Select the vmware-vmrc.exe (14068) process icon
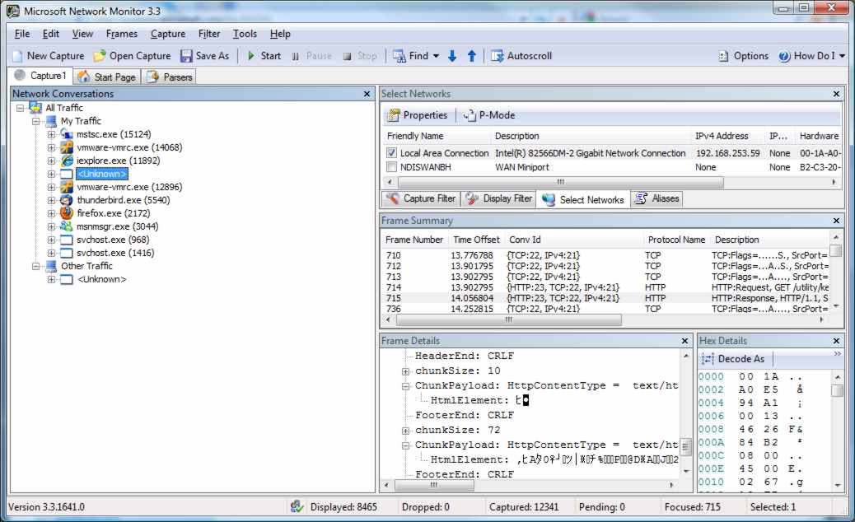Image resolution: width=855 pixels, height=522 pixels. [67, 147]
